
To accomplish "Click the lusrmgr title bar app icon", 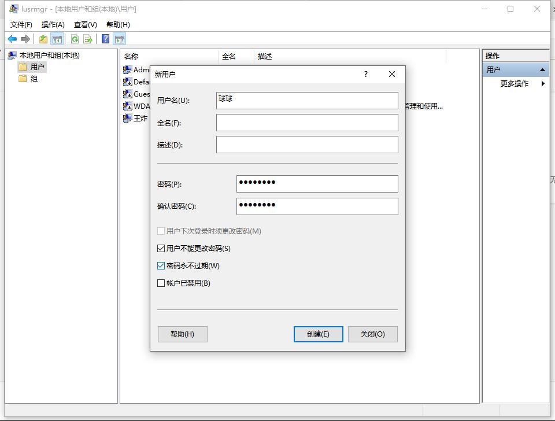I will tap(14, 9).
